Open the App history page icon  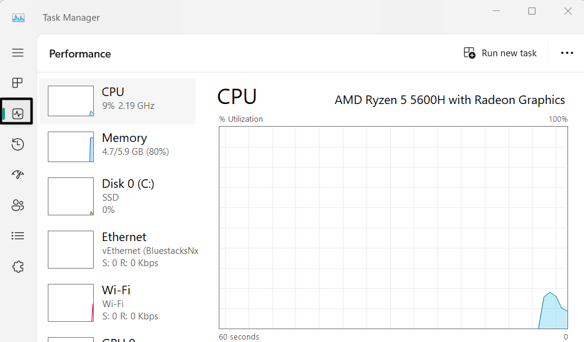click(x=18, y=144)
